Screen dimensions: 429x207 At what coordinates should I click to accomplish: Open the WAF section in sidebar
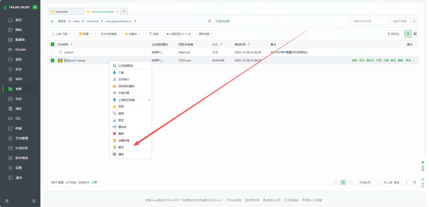tap(18, 79)
